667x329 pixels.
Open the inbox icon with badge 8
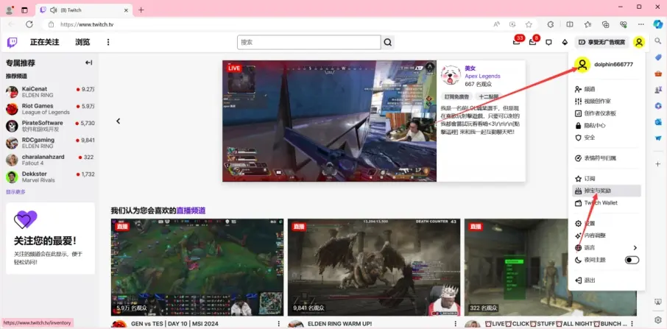coord(532,42)
